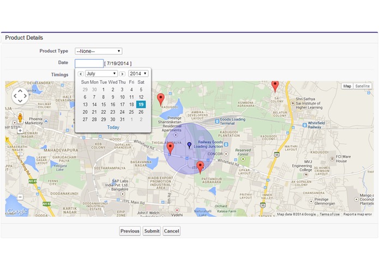This screenshot has height=269, width=379.
Task: Open the Terms of Use link
Action: tap(329, 214)
